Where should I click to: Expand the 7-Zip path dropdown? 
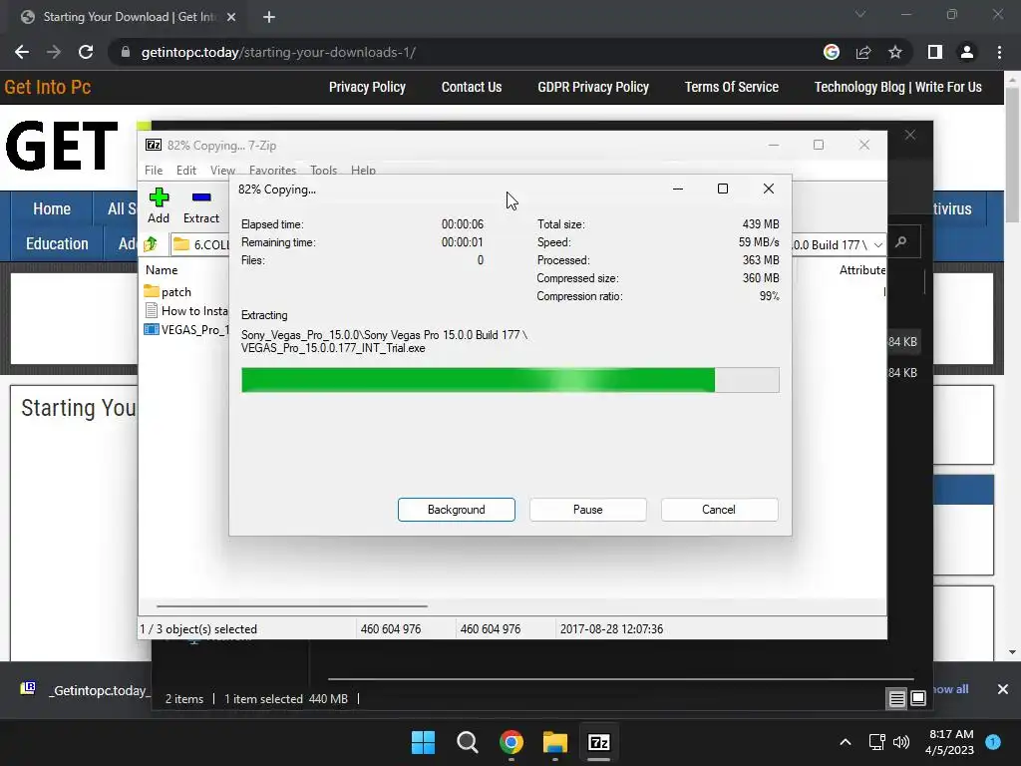point(877,245)
